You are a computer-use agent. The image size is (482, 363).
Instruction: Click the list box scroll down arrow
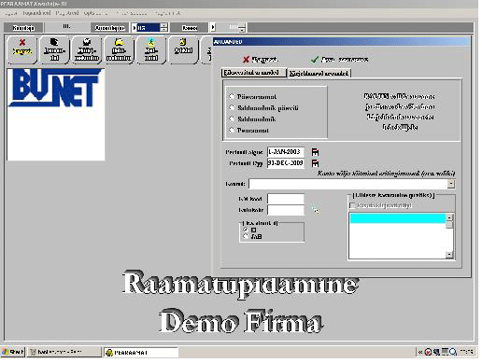[449, 255]
